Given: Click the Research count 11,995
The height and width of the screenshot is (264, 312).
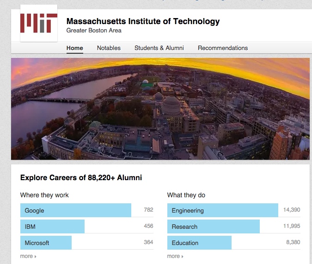Looking at the screenshot, I should tap(292, 226).
